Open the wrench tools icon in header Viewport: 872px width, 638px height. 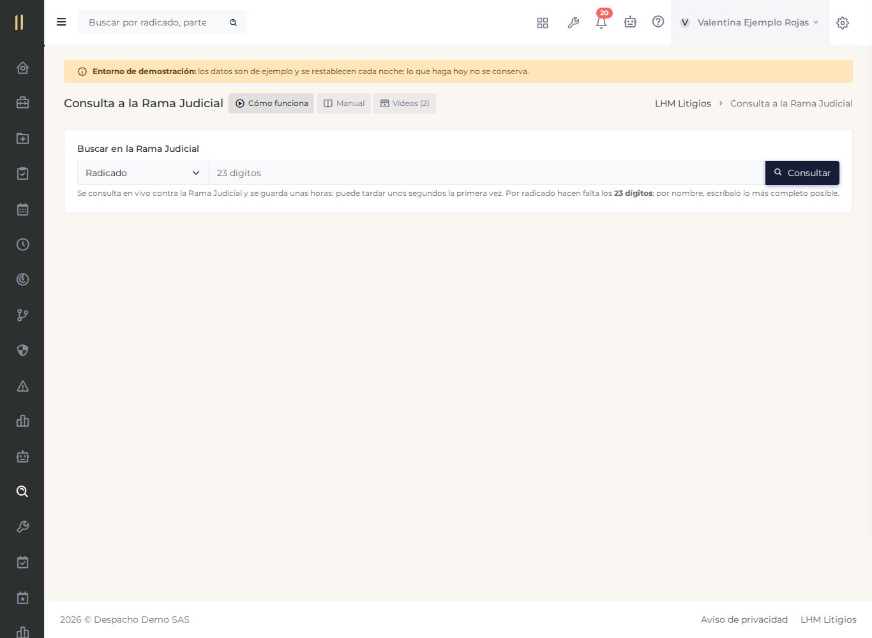tap(573, 22)
